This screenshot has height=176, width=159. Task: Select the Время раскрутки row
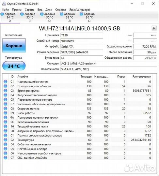tap(77, 91)
